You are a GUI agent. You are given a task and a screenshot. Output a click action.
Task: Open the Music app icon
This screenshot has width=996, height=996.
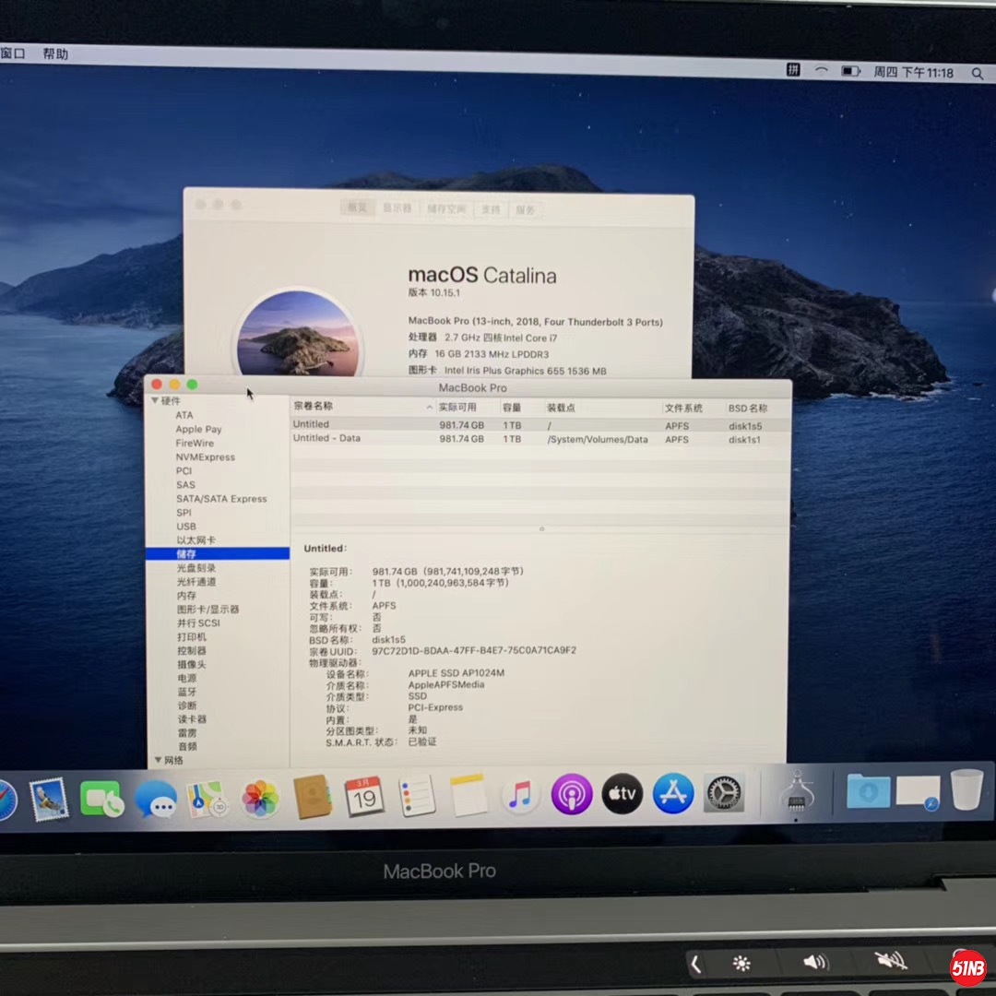(520, 795)
